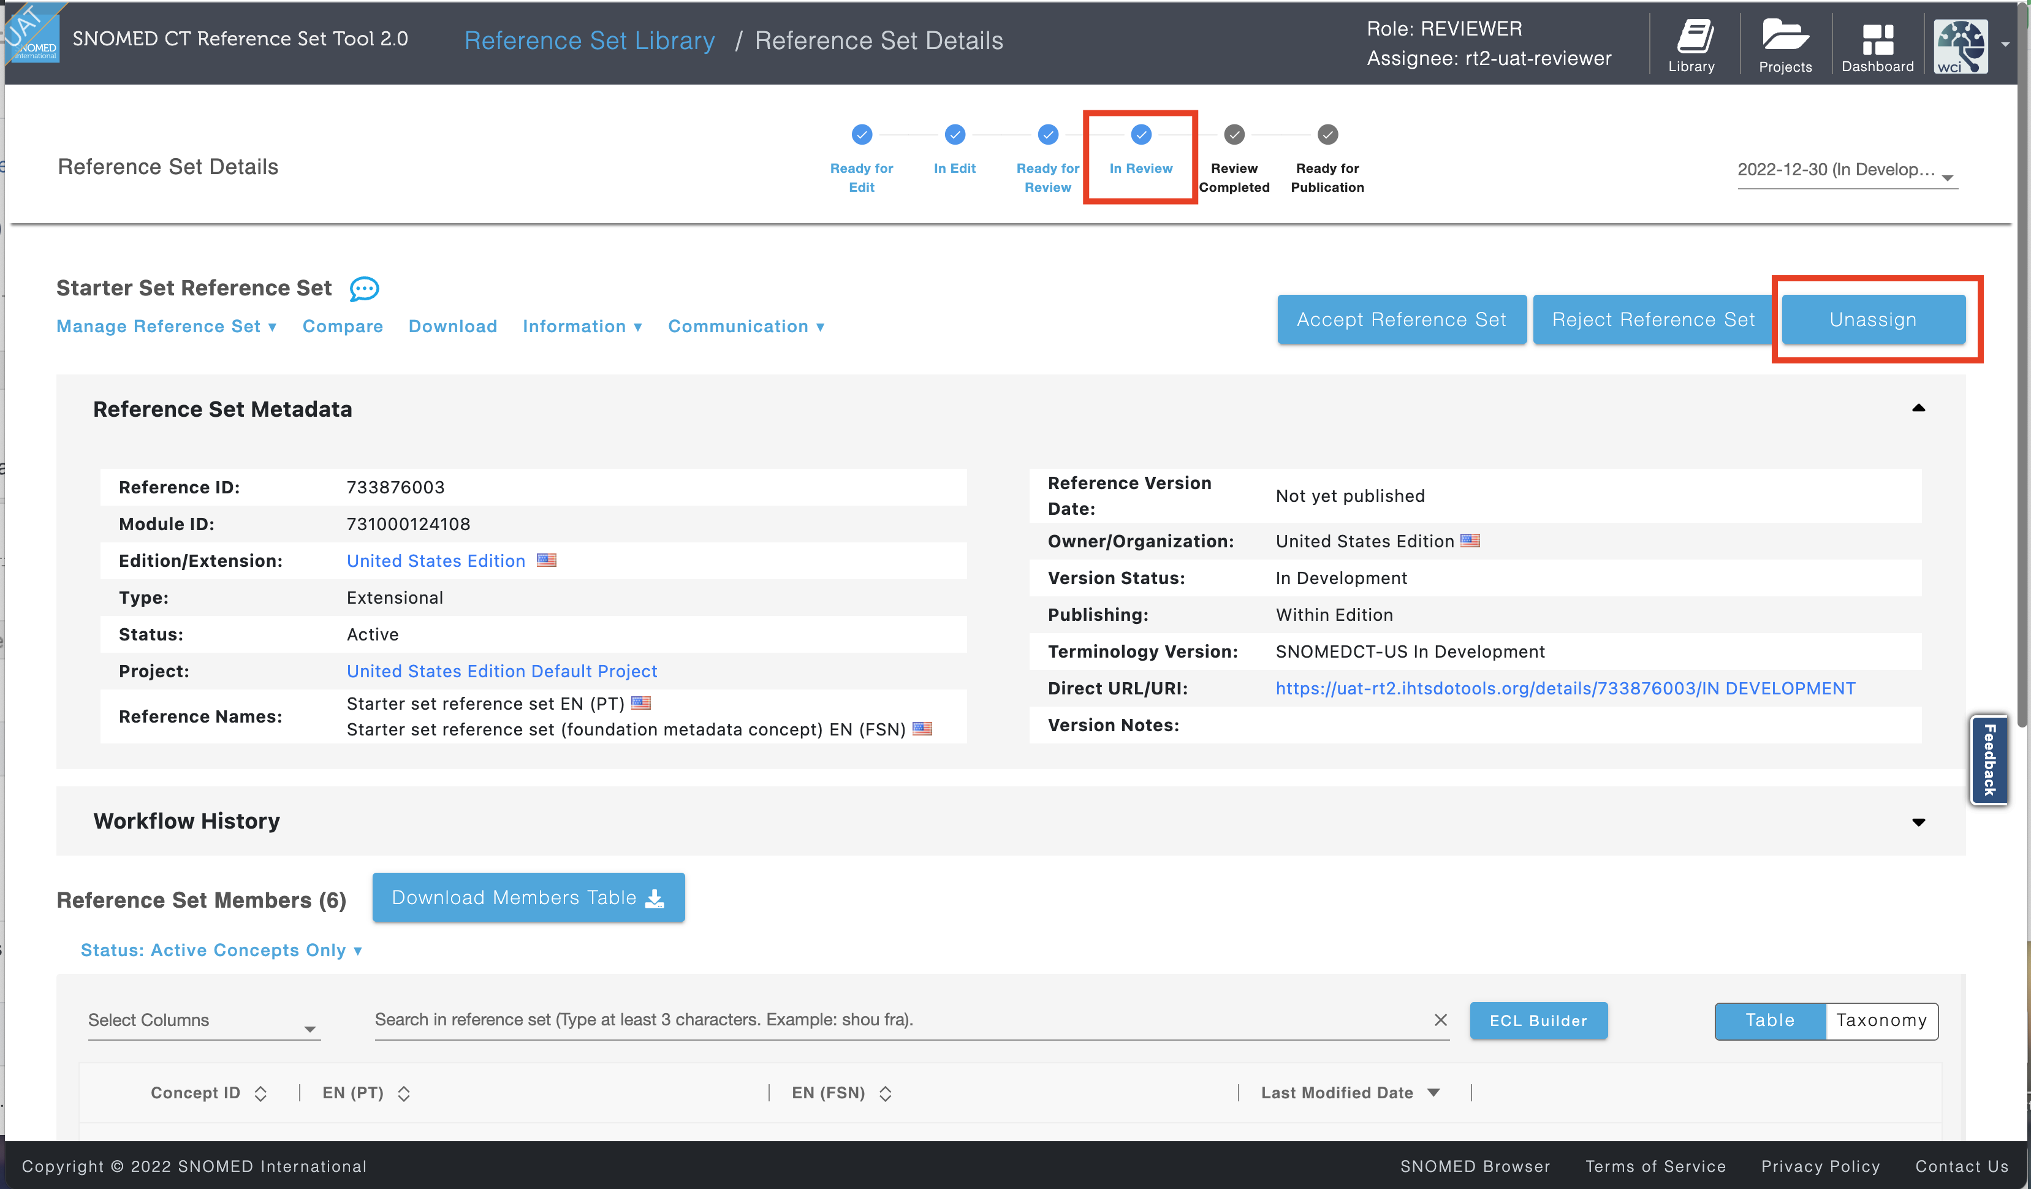Clear the reference set search field

(x=1440, y=1020)
